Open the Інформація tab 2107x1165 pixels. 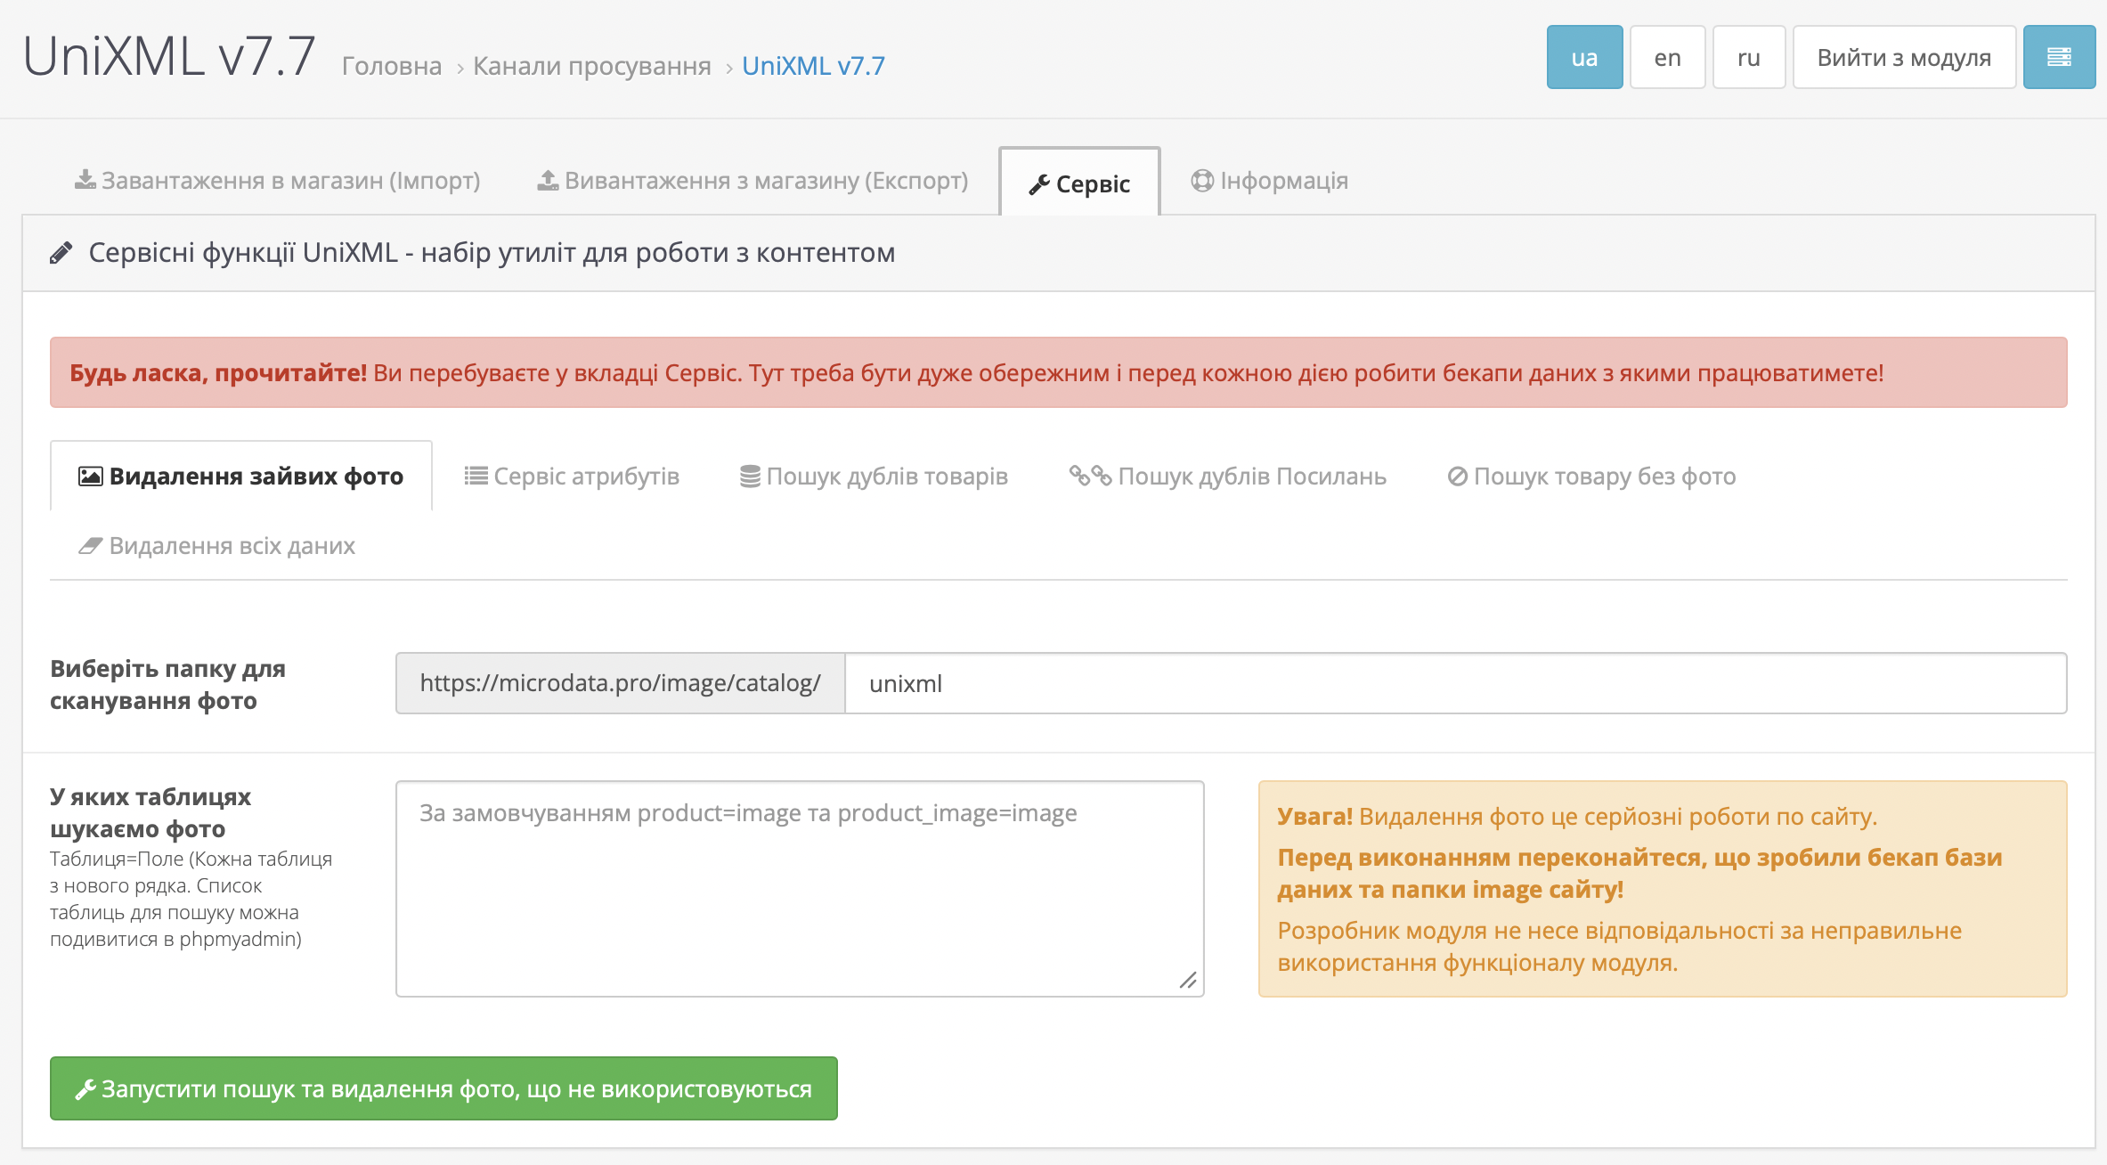(1269, 181)
